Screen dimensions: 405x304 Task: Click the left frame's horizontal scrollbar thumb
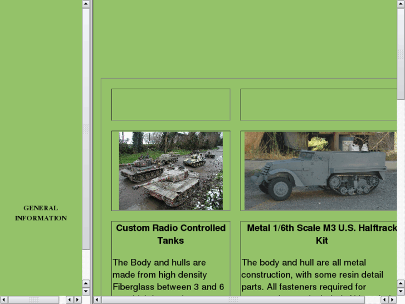pyautogui.click(x=33, y=300)
